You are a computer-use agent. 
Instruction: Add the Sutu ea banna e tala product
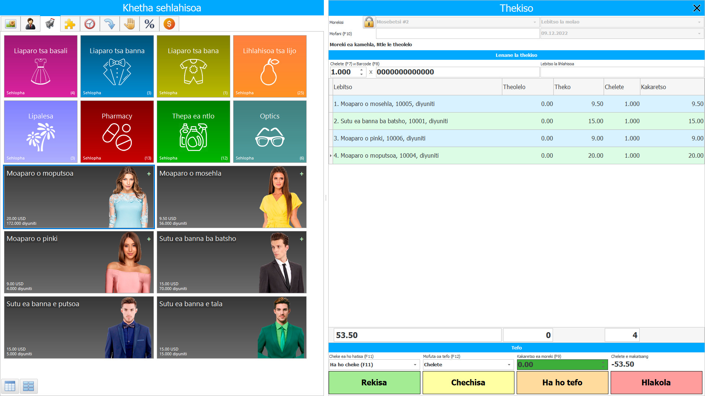tap(232, 327)
